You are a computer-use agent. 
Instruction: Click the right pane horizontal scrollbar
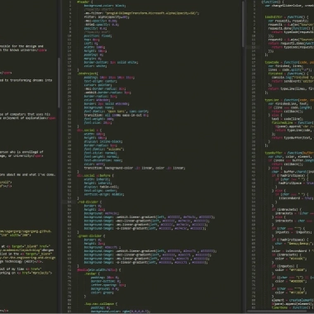coord(276,311)
